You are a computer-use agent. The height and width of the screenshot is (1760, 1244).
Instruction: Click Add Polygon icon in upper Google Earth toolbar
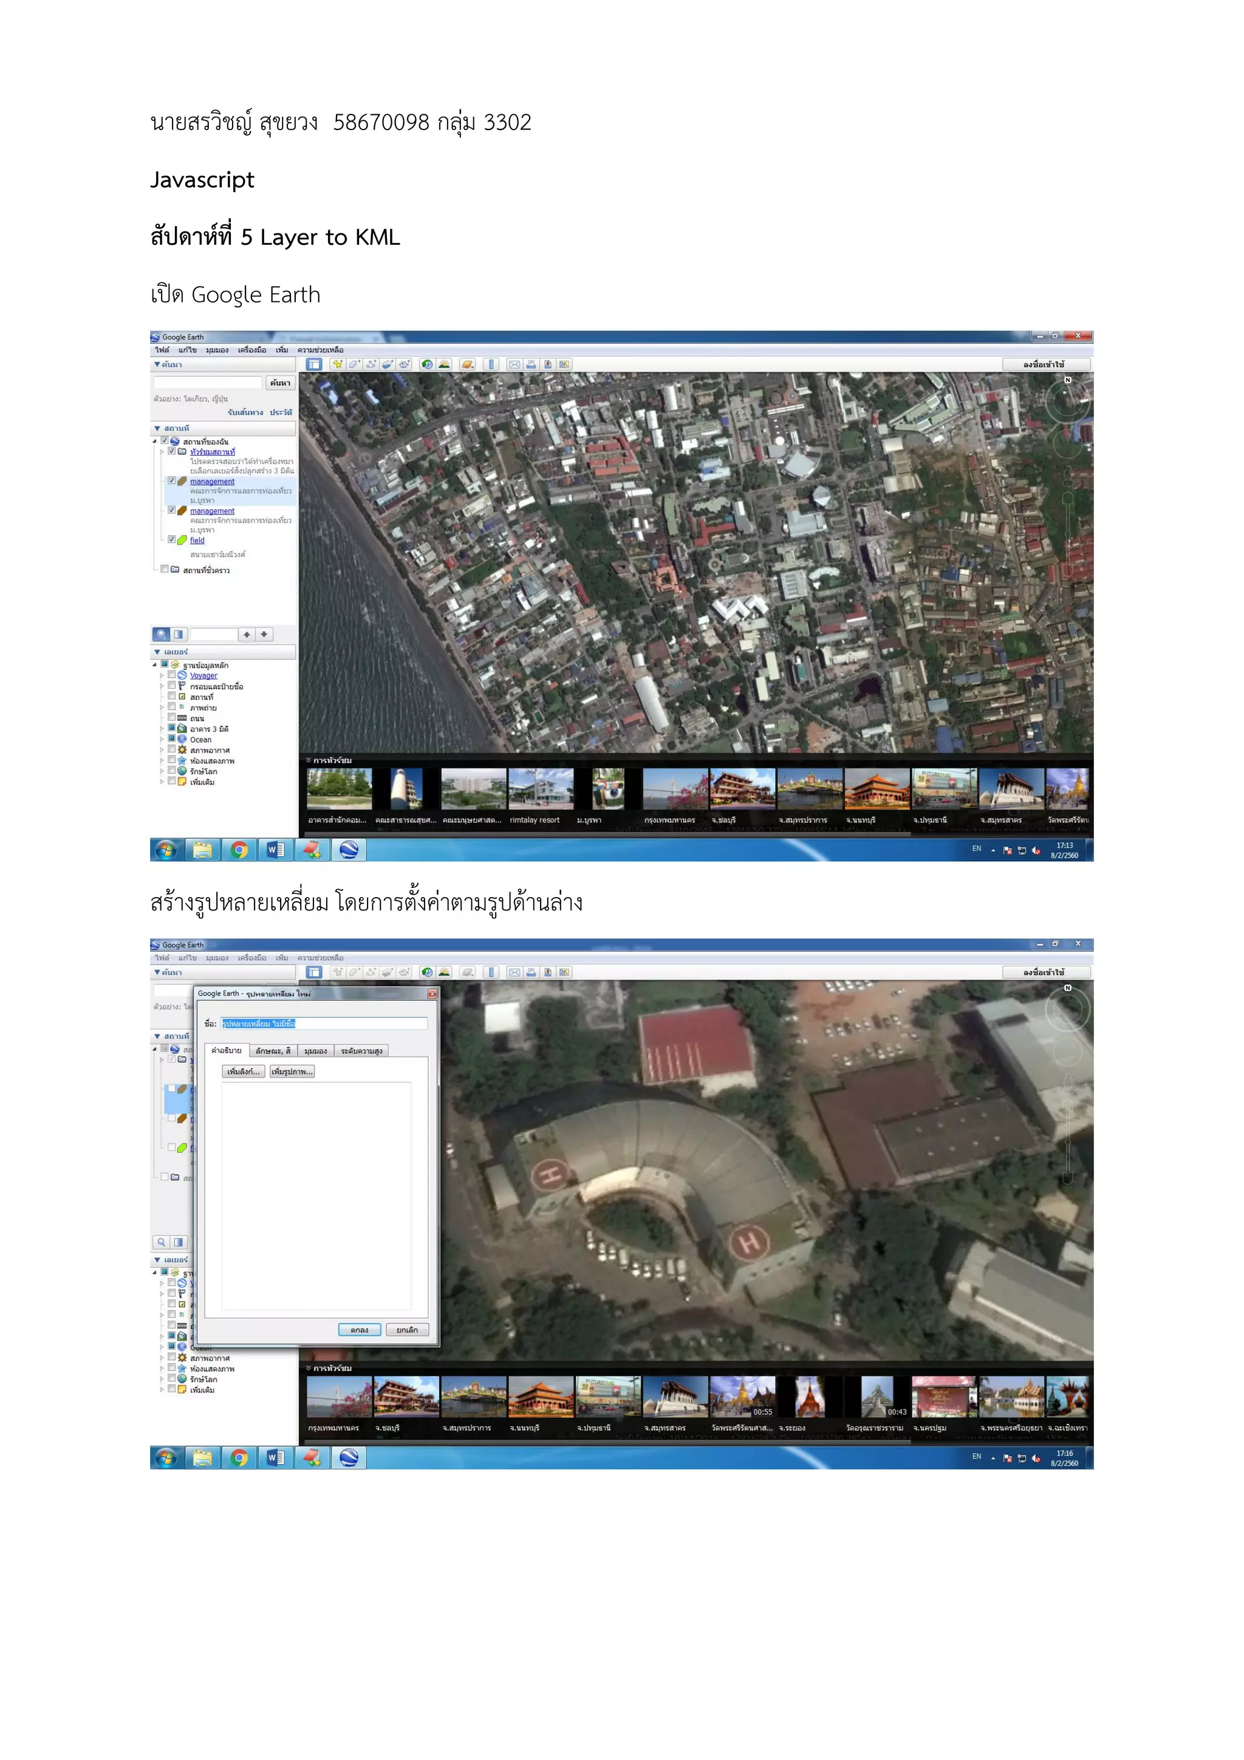coord(354,365)
